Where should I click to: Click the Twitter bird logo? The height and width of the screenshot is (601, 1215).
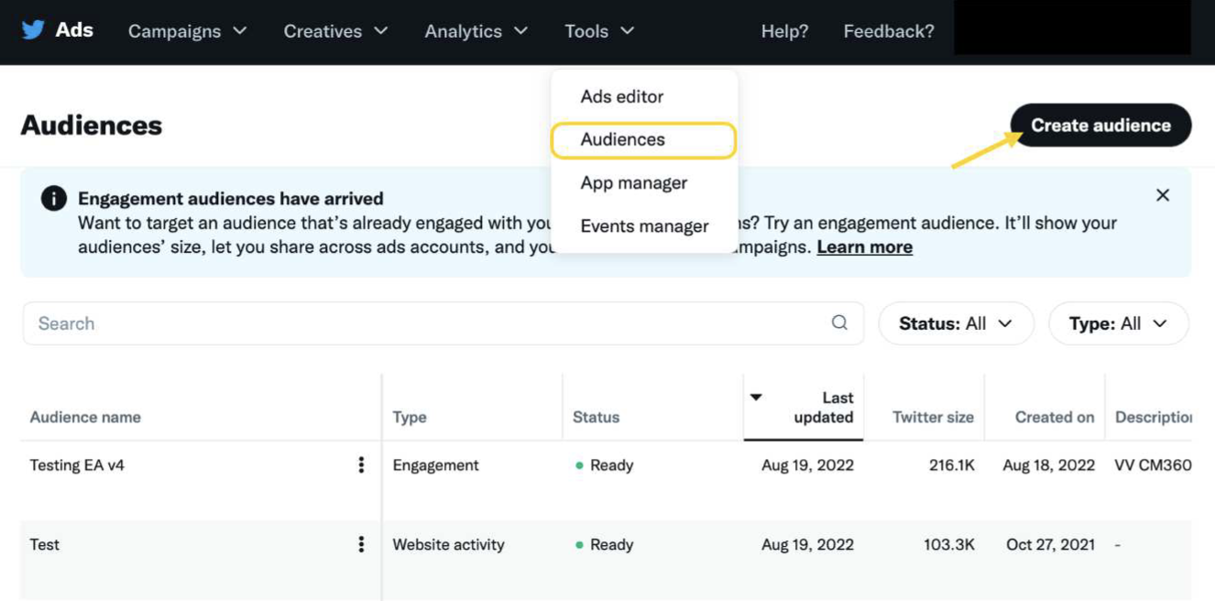(33, 30)
